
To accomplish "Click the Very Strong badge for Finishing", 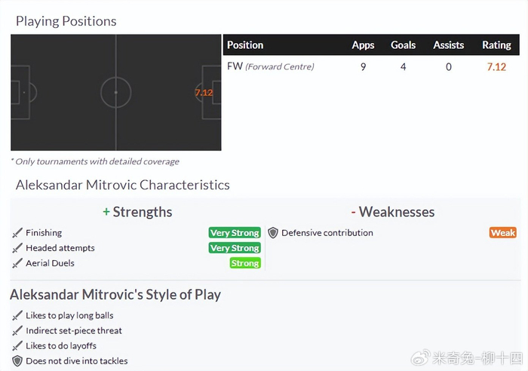I will pyautogui.click(x=235, y=233).
